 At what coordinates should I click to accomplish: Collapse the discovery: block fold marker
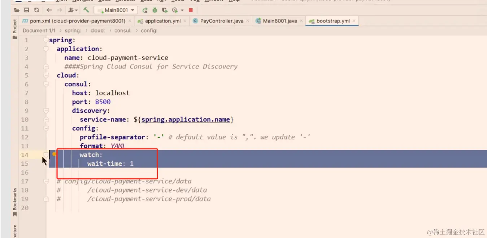(x=46, y=111)
